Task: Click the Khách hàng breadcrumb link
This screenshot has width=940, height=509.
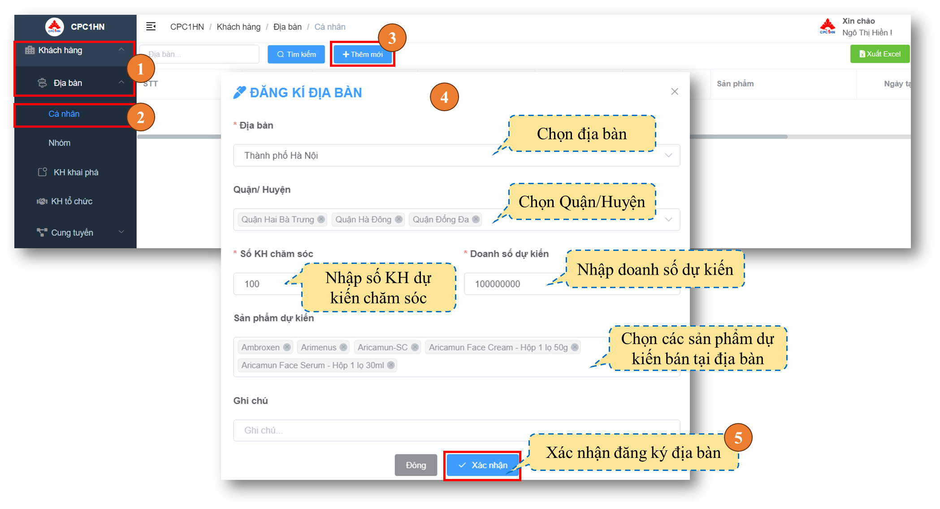Action: click(238, 27)
